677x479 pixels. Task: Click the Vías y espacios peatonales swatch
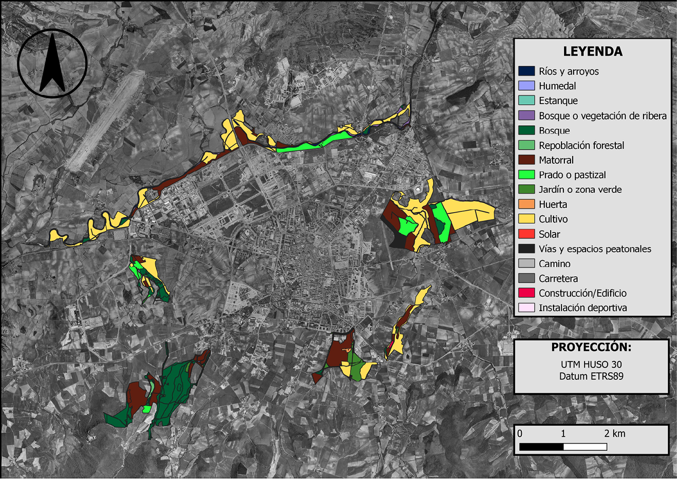tap(526, 249)
